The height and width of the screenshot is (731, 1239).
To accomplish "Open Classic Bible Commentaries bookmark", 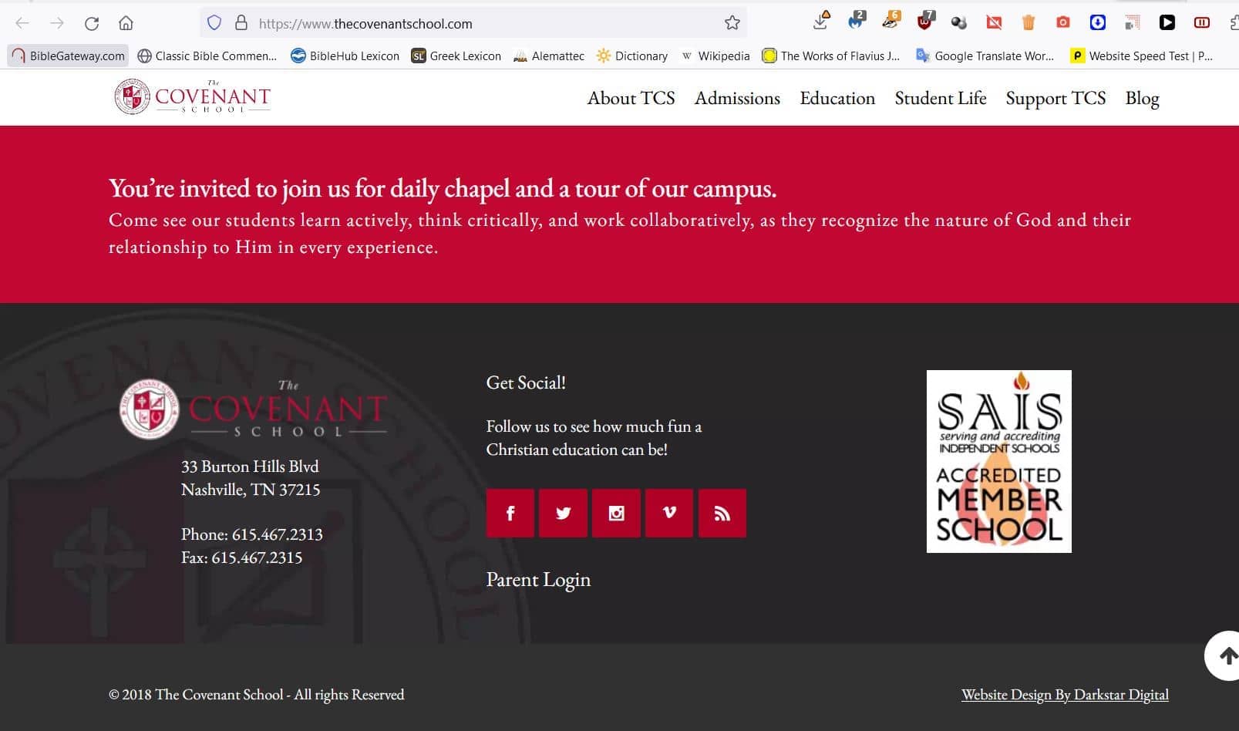I will coord(207,56).
